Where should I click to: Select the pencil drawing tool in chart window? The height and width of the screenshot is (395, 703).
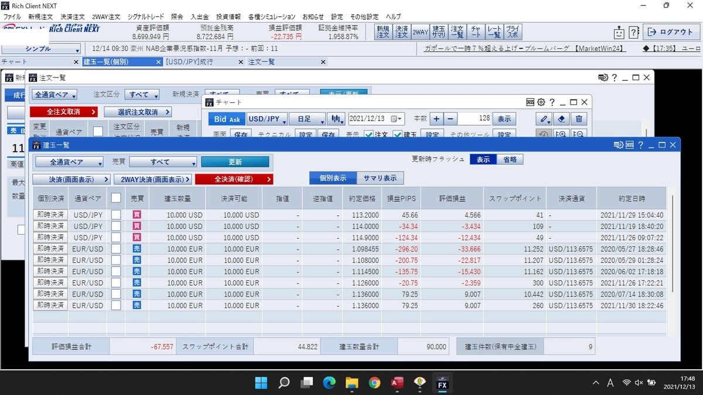tap(544, 119)
